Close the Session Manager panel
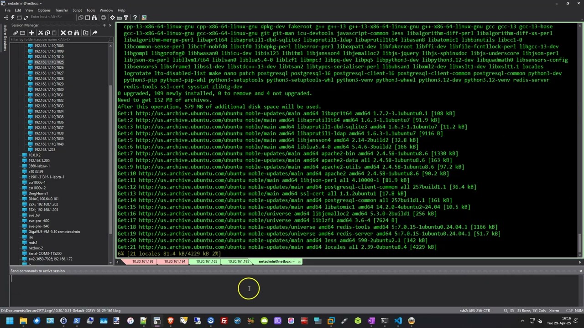Screen dimensions: 584x328 [x=110, y=25]
